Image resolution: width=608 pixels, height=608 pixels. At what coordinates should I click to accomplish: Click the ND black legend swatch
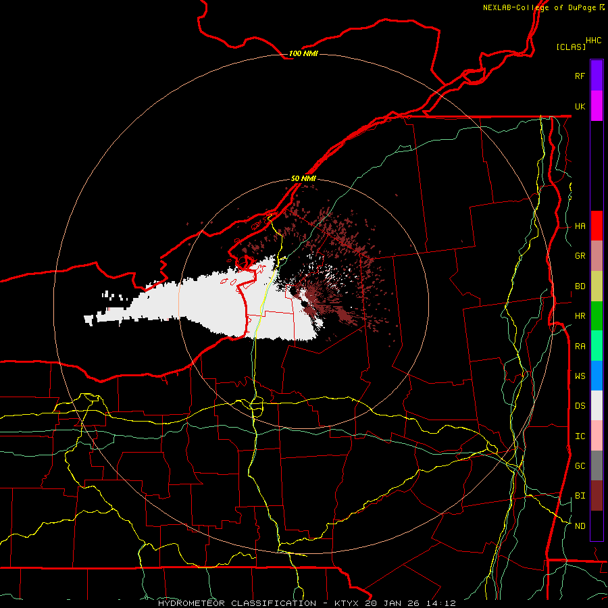(597, 526)
